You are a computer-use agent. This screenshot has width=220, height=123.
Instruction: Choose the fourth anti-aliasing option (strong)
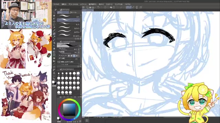point(77,56)
